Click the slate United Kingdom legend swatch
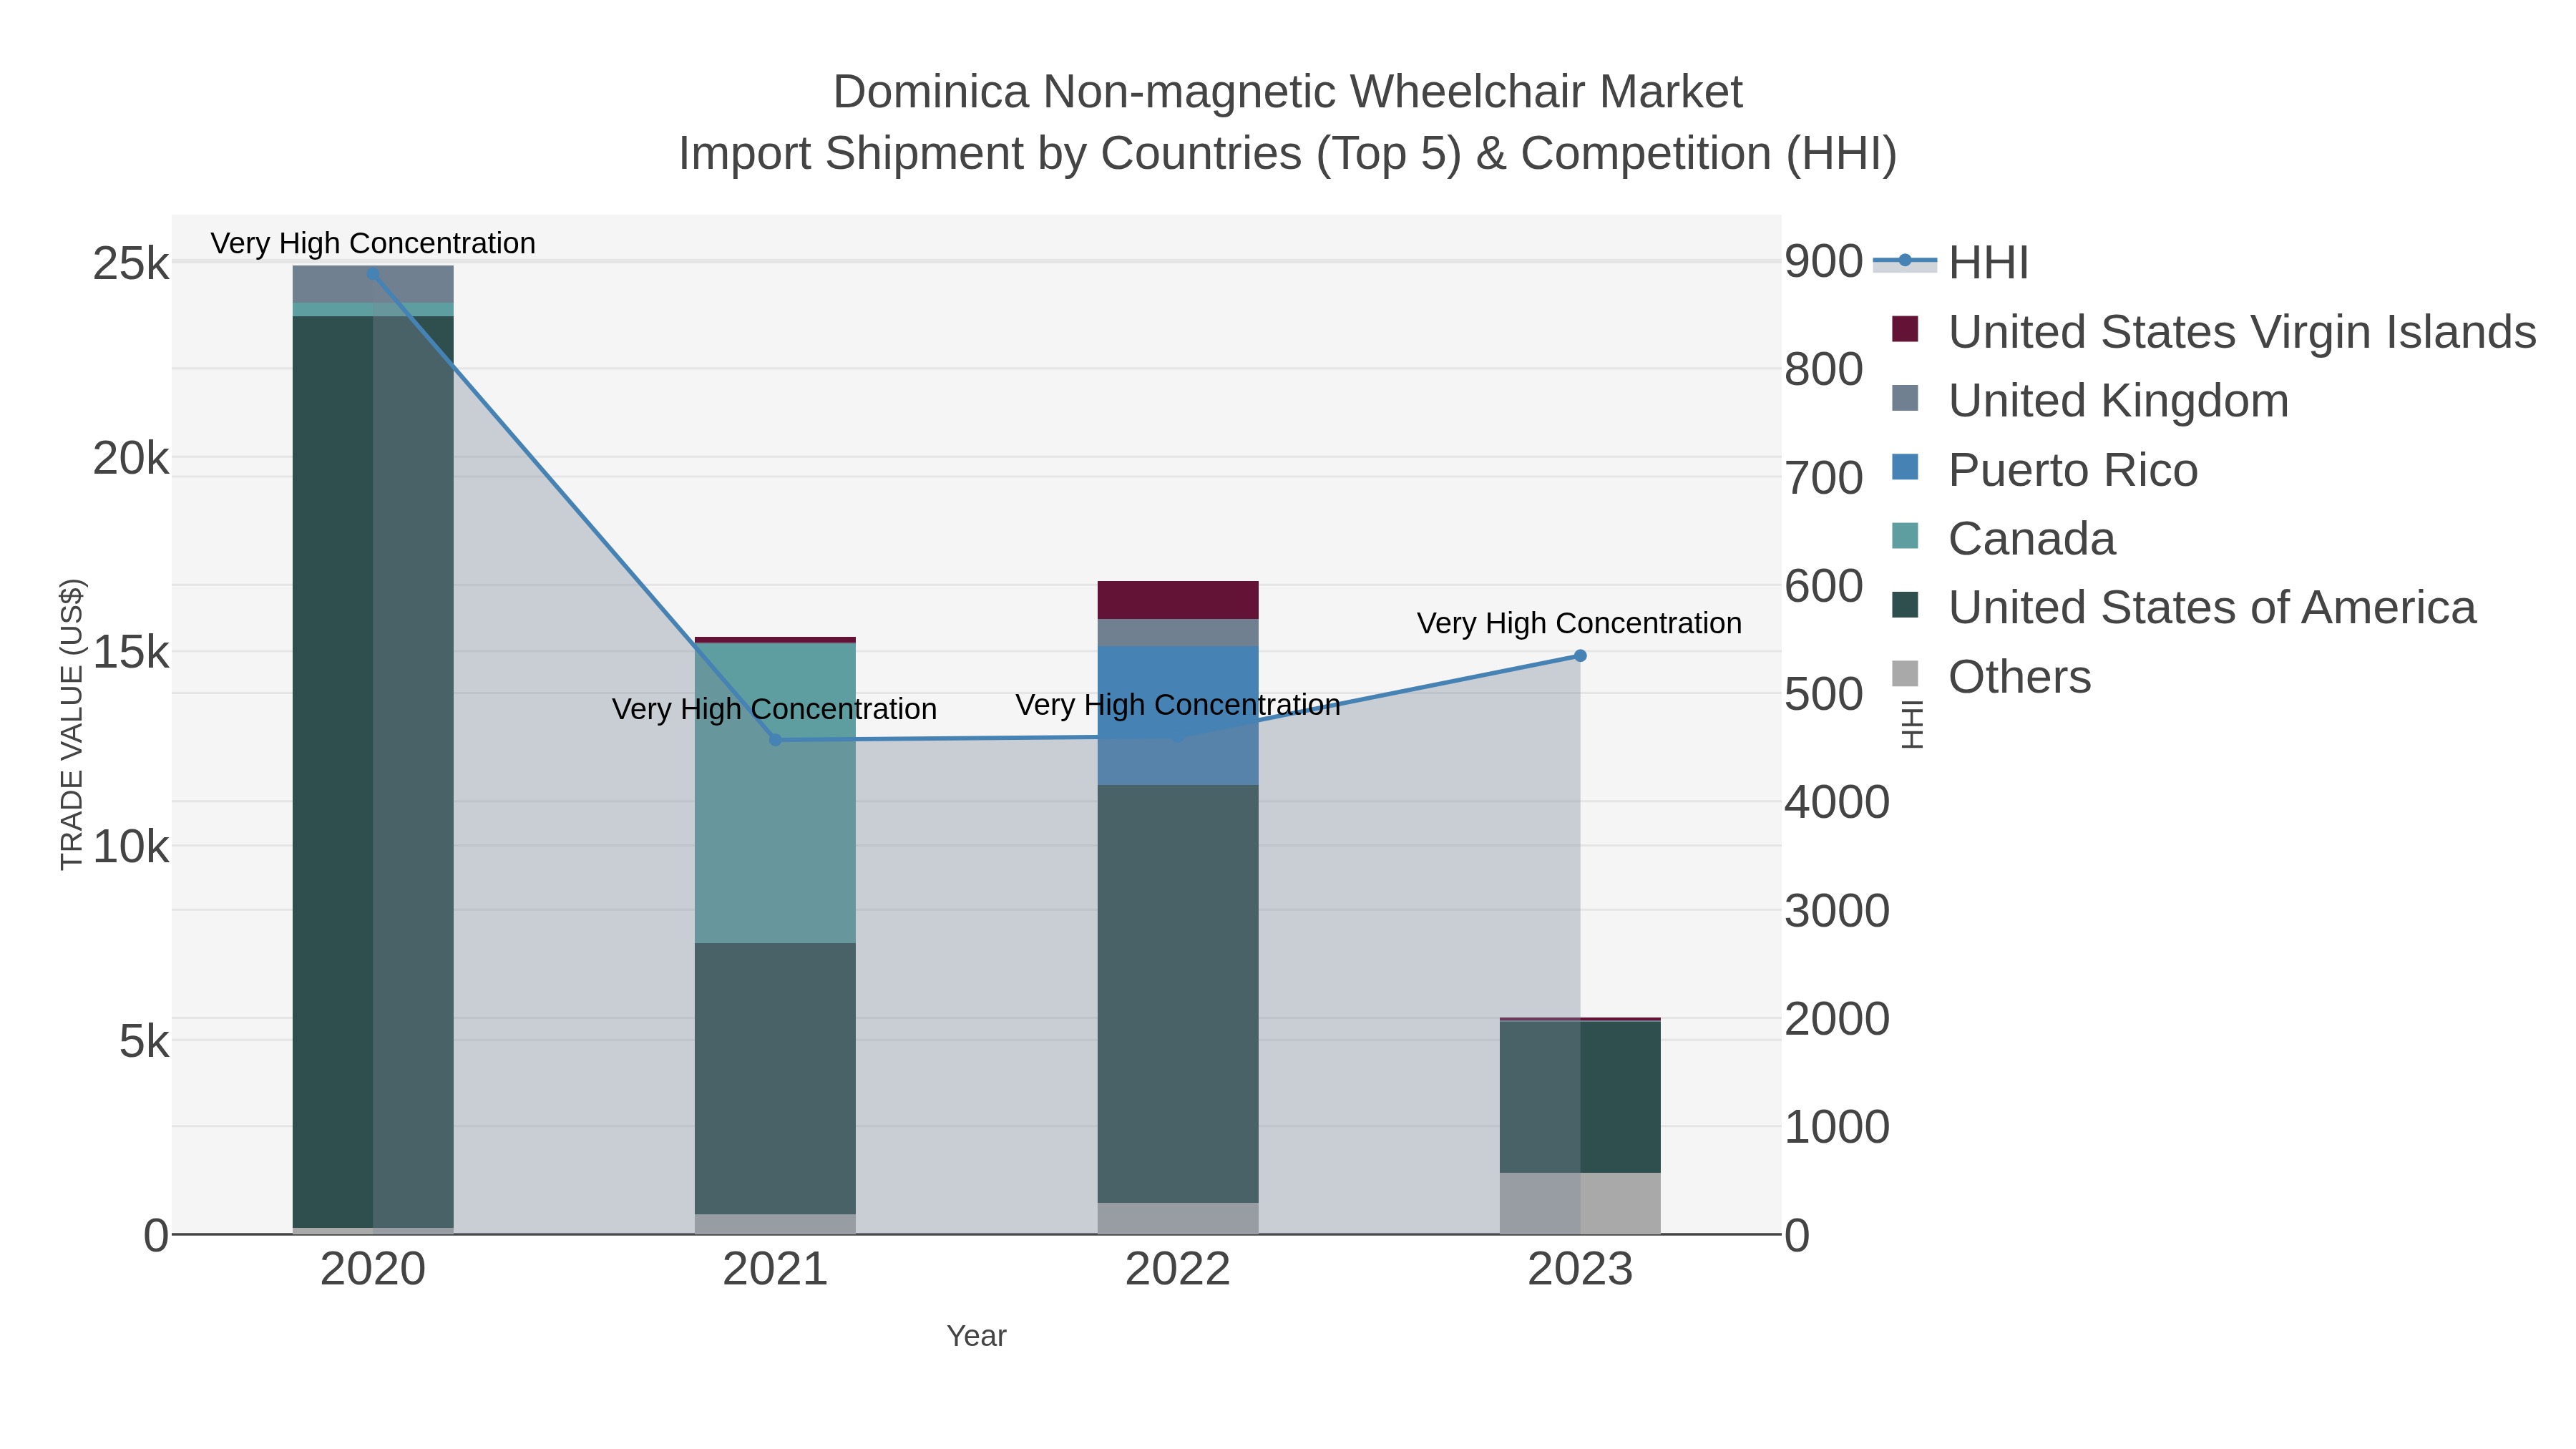 pos(1905,398)
